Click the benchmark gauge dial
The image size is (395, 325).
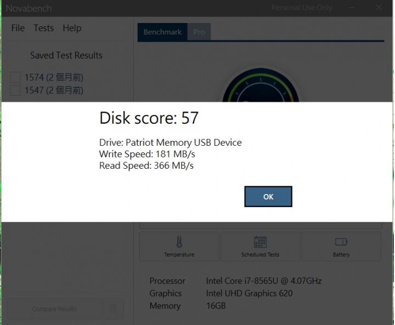(x=261, y=85)
